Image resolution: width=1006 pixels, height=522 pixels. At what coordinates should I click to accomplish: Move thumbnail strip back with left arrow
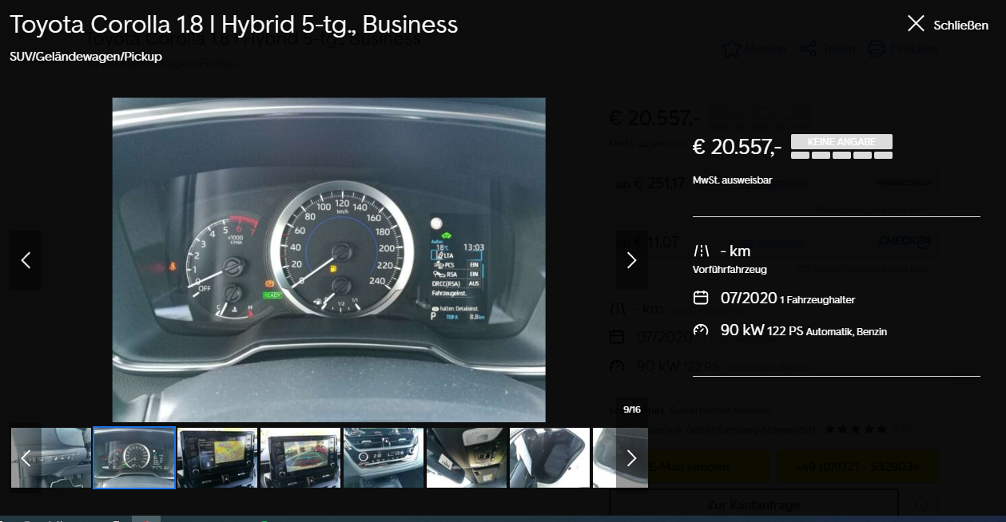[26, 457]
